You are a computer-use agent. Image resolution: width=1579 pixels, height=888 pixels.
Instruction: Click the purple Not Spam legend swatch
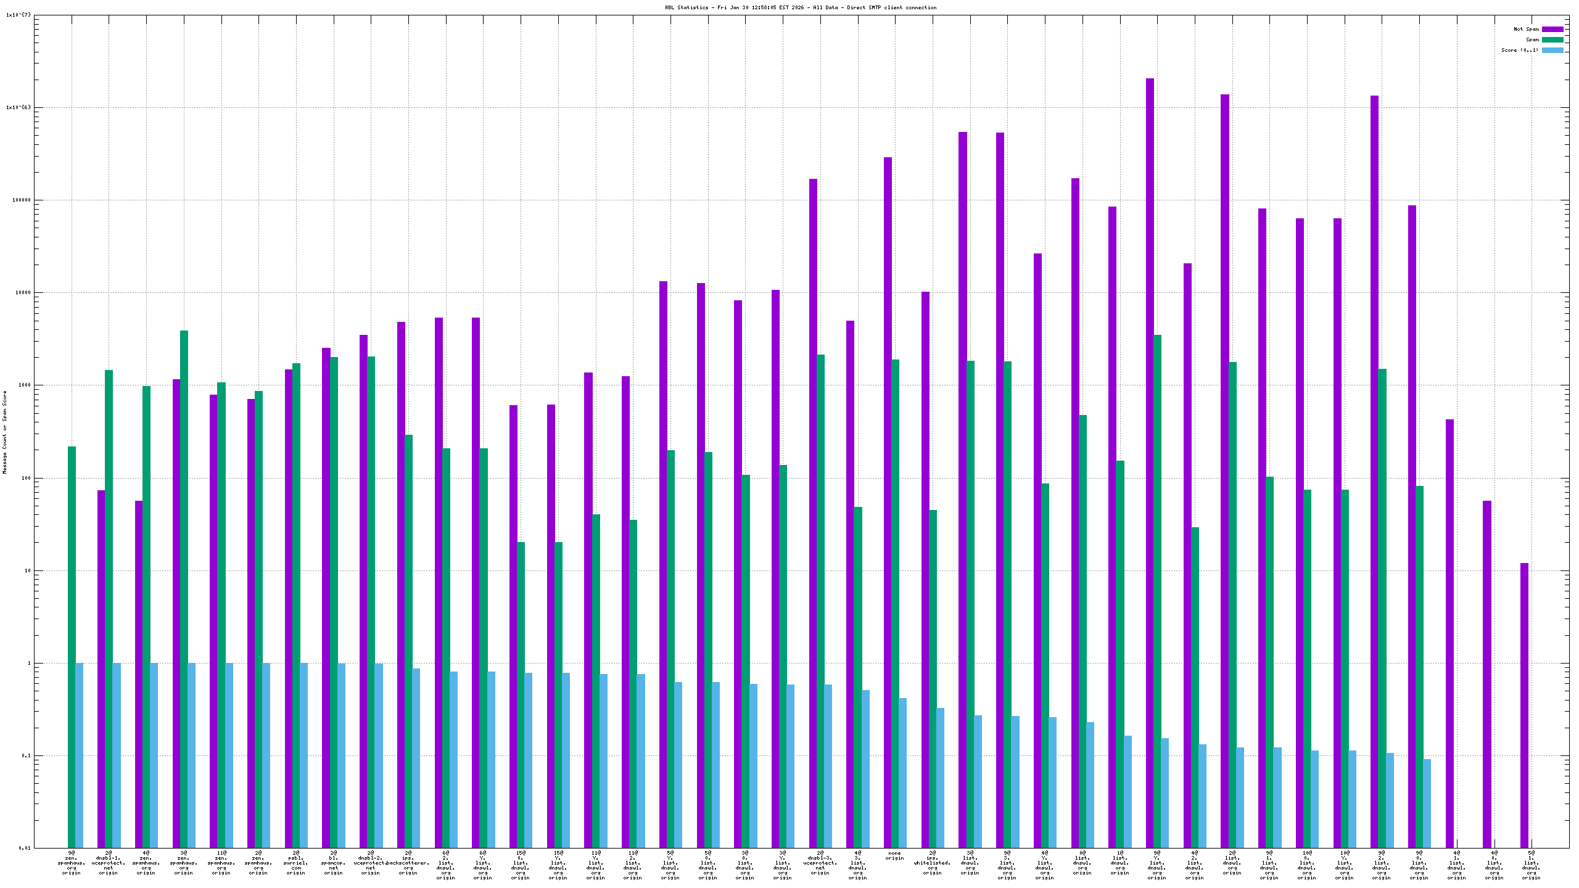click(x=1552, y=29)
